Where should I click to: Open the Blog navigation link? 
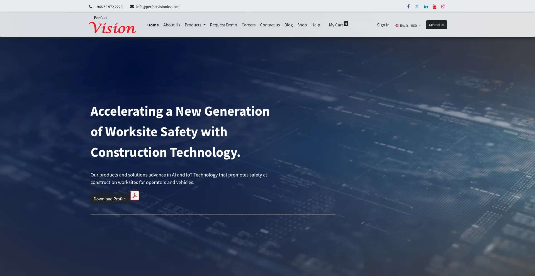pyautogui.click(x=288, y=25)
